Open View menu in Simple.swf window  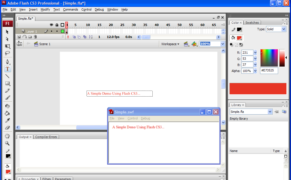pyautogui.click(x=121, y=118)
